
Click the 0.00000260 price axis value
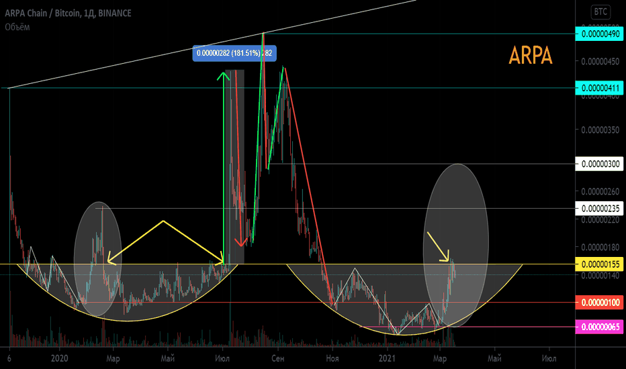[x=600, y=192]
